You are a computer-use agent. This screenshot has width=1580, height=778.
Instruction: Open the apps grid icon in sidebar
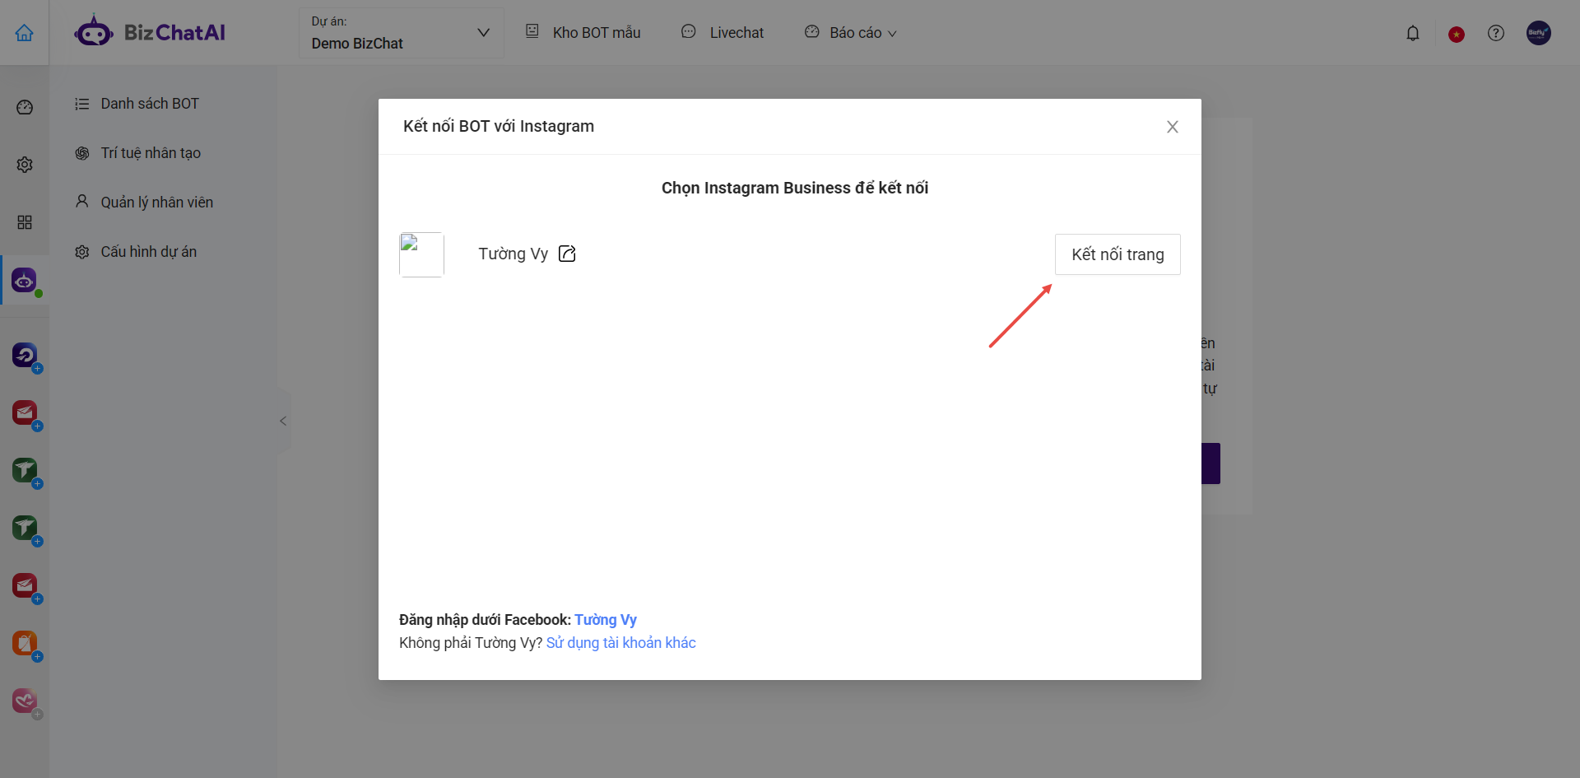pyautogui.click(x=25, y=222)
